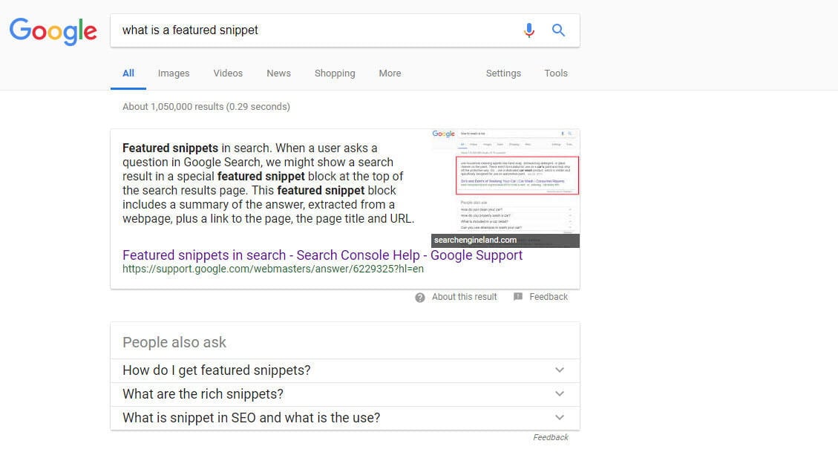Click the featured snippet summary paragraph
The width and height of the screenshot is (838, 455).
268,183
